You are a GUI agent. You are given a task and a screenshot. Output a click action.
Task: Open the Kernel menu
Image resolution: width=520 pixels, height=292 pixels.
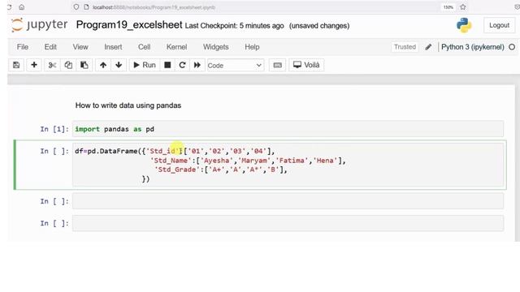click(x=177, y=47)
